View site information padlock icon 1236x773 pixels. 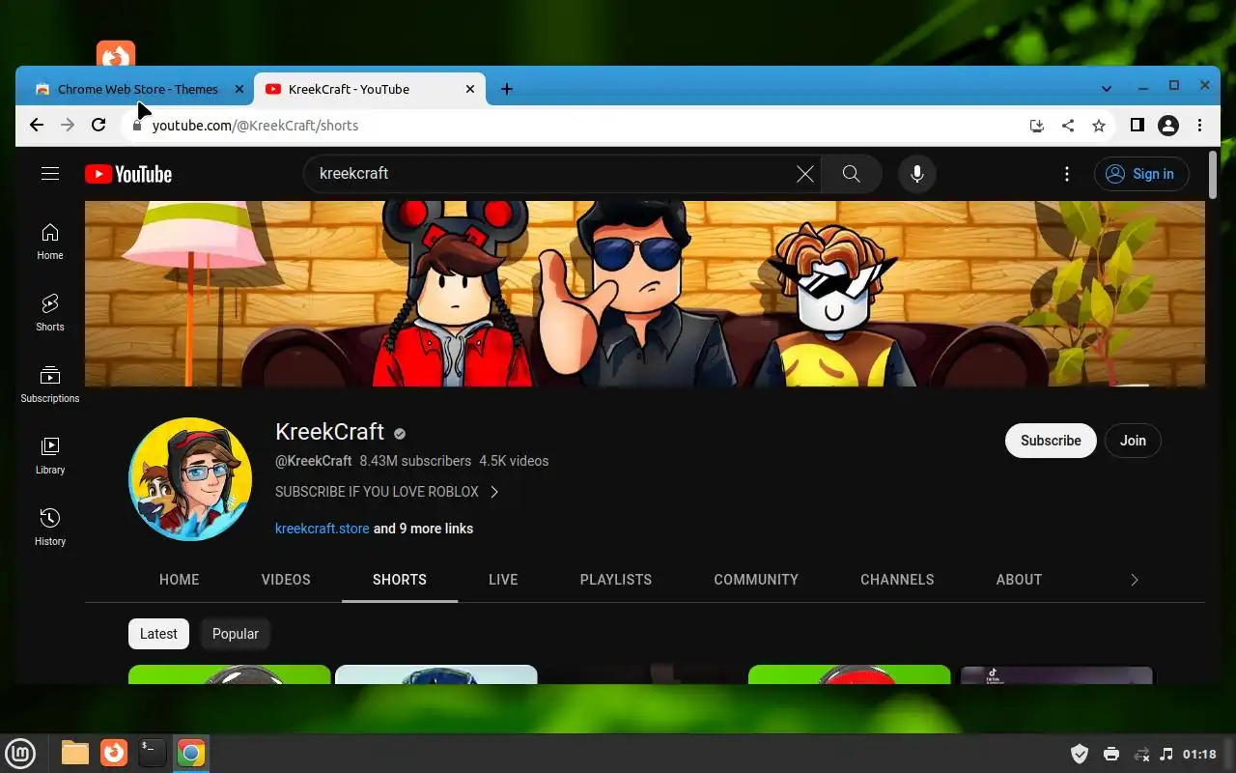point(137,126)
